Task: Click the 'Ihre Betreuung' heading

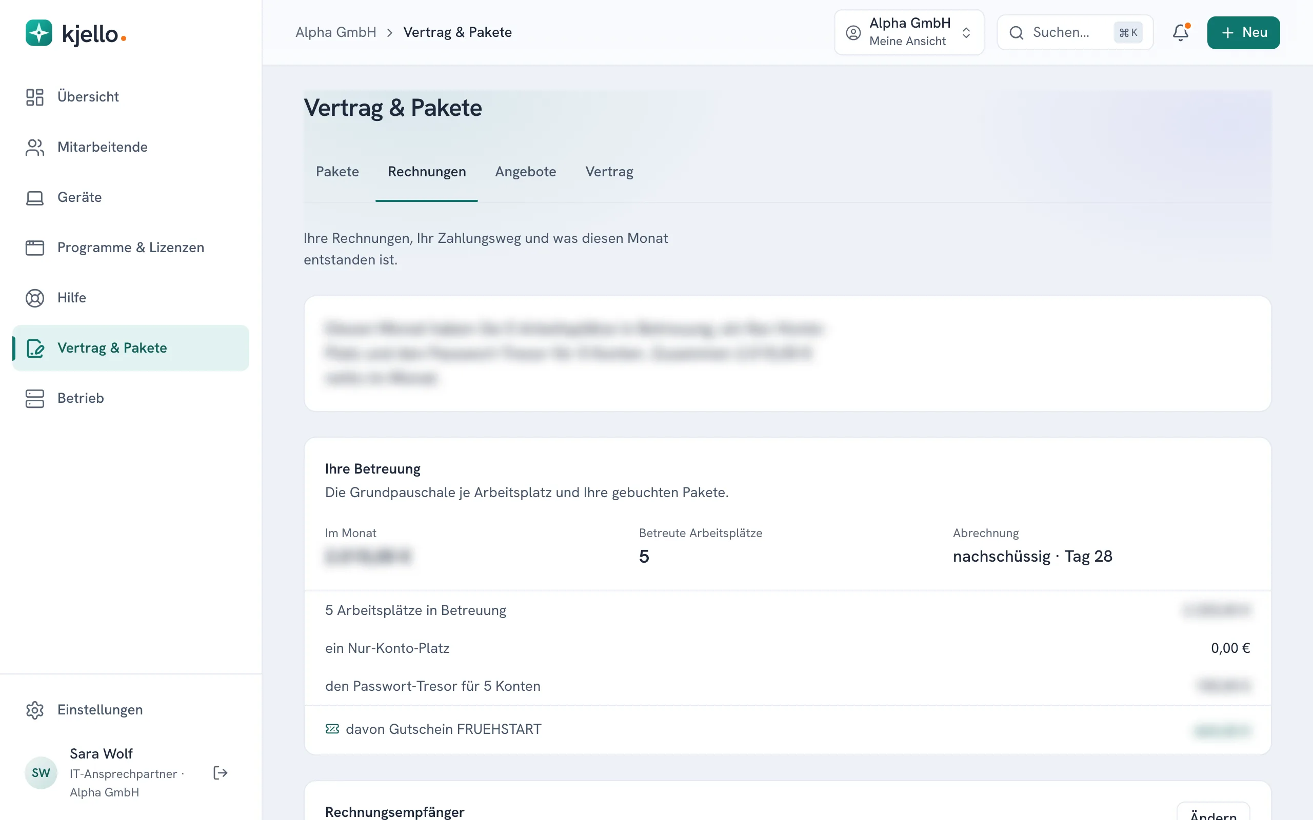Action: (x=372, y=469)
